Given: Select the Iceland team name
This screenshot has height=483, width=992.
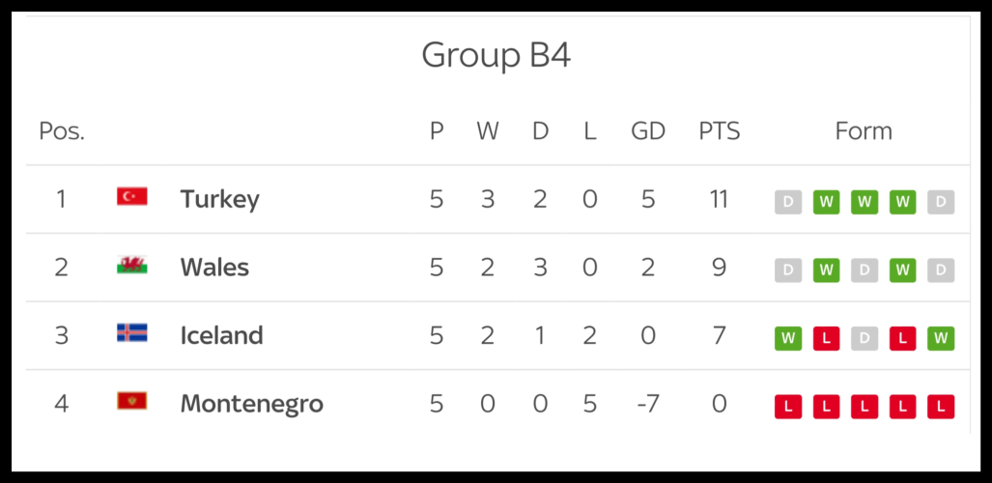Looking at the screenshot, I should (221, 335).
